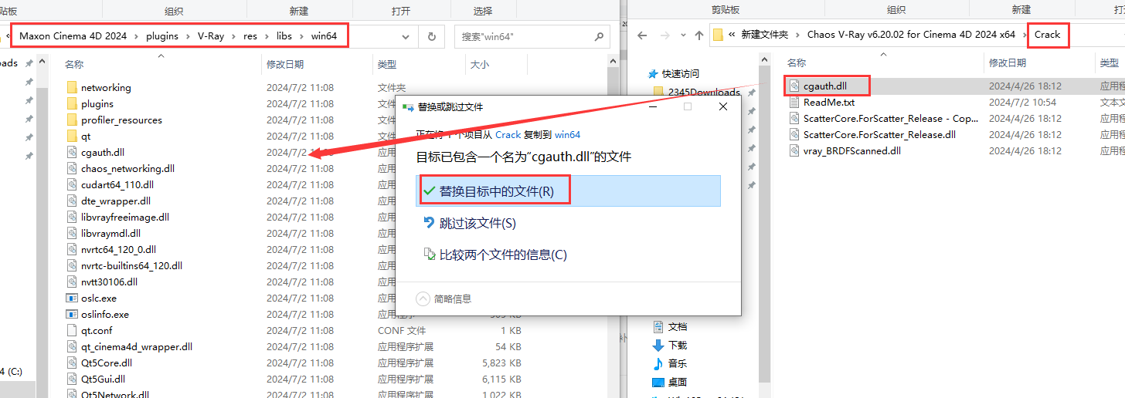The image size is (1125, 398).
Task: Click the folder icon in Crack address bar
Action: click(x=718, y=35)
